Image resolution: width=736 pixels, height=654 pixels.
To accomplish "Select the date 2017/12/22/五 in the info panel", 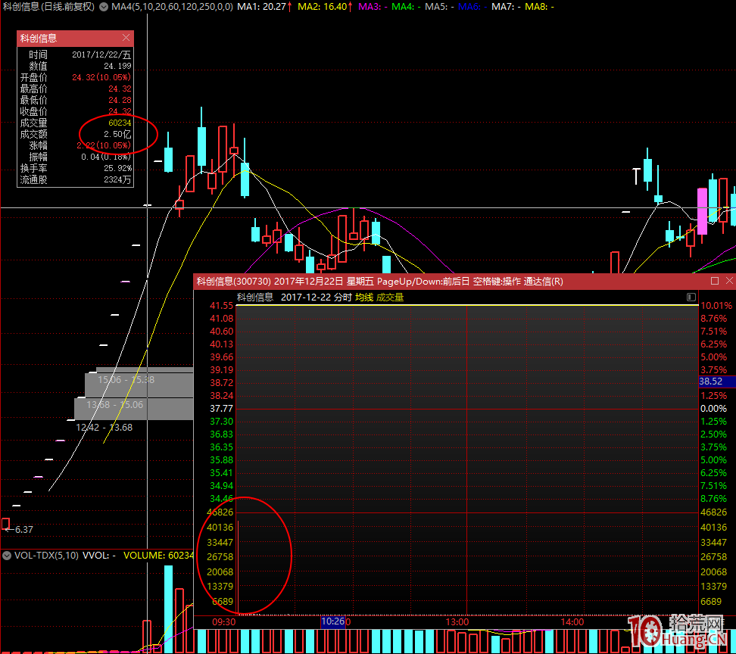I will click(x=101, y=55).
